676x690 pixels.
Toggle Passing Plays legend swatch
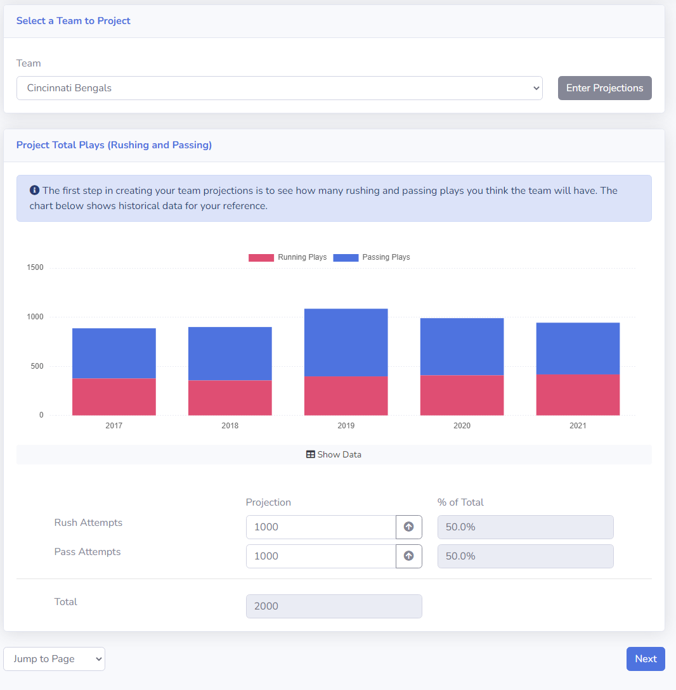[x=346, y=257]
